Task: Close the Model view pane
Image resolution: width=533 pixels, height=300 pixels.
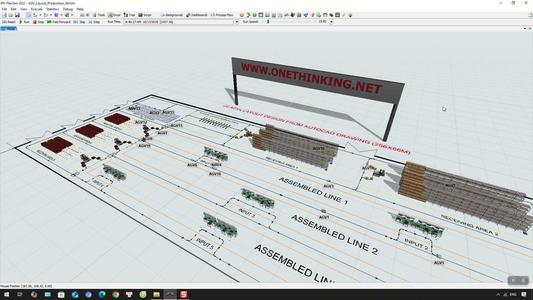Action: pos(530,28)
